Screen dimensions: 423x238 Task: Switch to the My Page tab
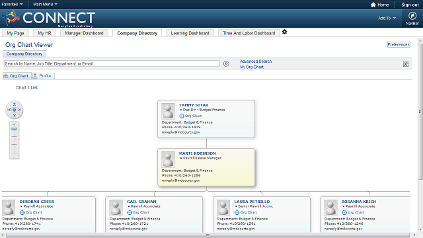pyautogui.click(x=15, y=33)
